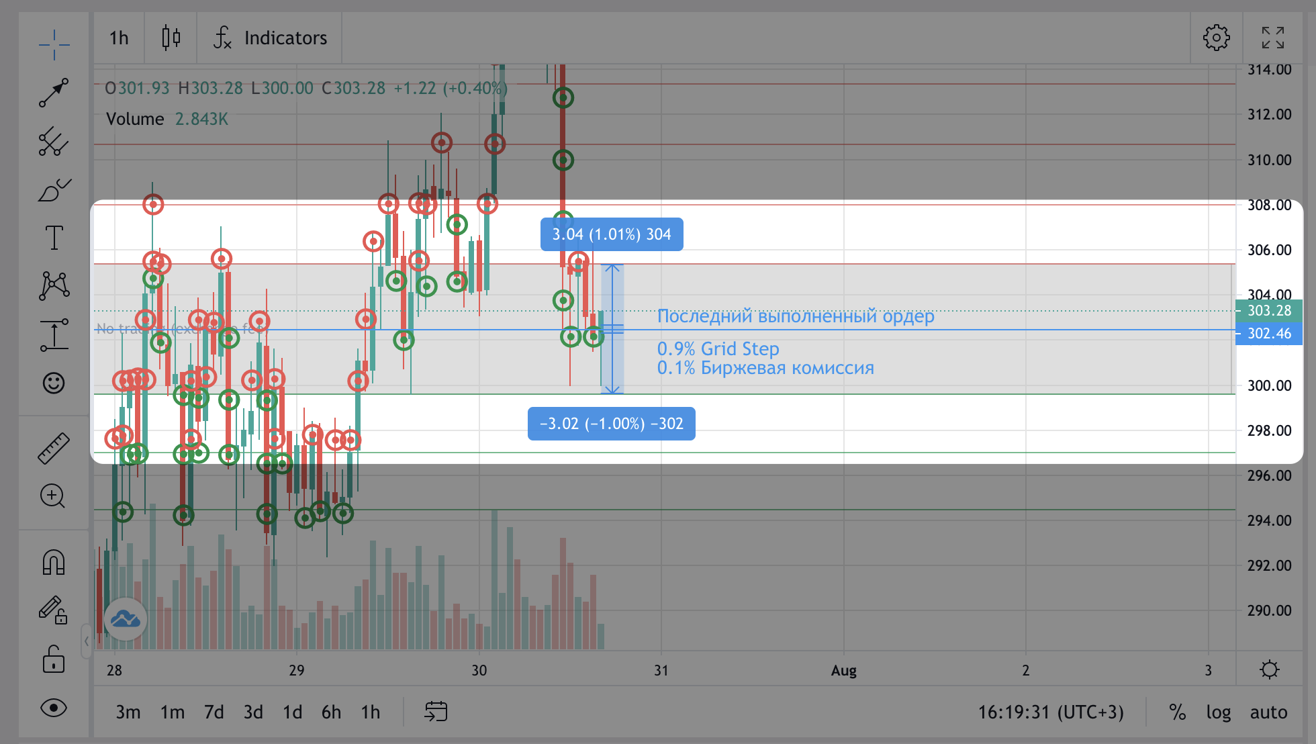
Task: Hide all drawings with eye icon
Action: point(54,708)
